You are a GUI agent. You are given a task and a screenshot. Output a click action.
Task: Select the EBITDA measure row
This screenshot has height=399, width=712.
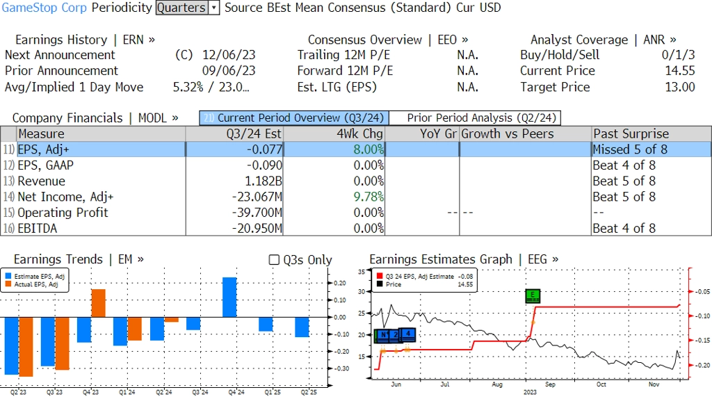click(x=356, y=228)
